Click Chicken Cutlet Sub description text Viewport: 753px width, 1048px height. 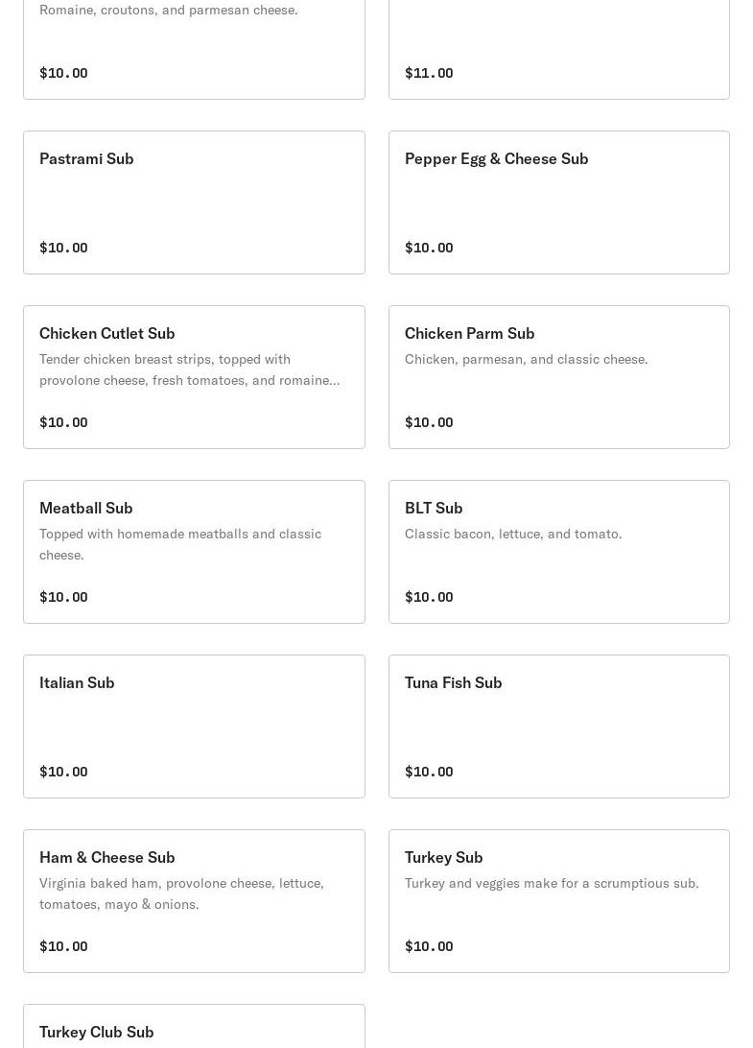coord(189,369)
